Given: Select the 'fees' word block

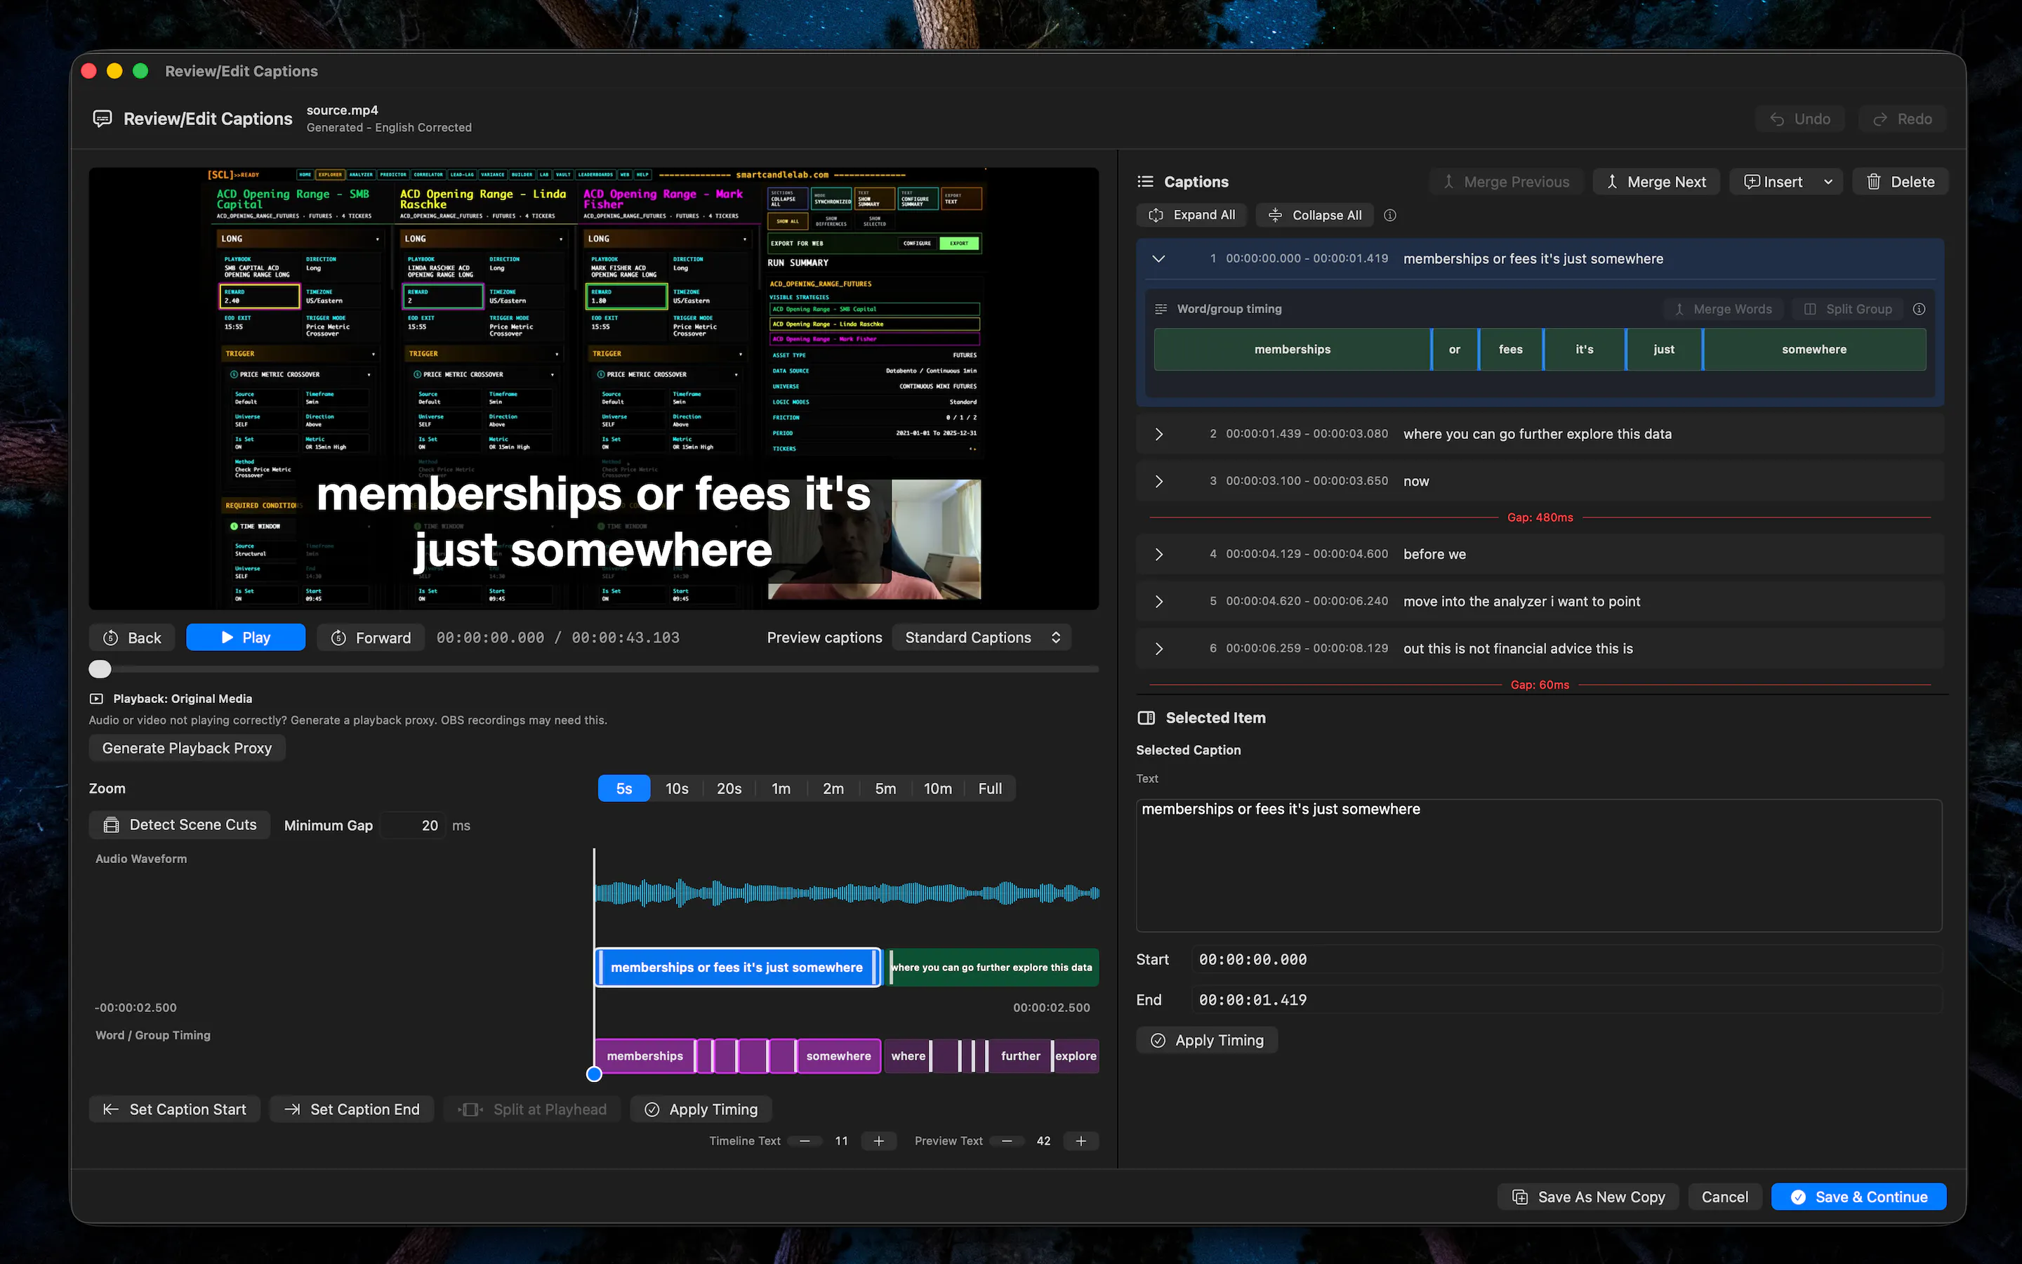Looking at the screenshot, I should tap(1511, 350).
